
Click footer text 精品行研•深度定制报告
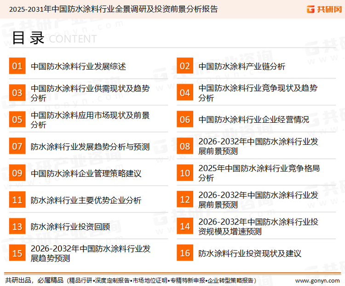tap(99, 280)
